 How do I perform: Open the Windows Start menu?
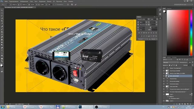pos(2,107)
